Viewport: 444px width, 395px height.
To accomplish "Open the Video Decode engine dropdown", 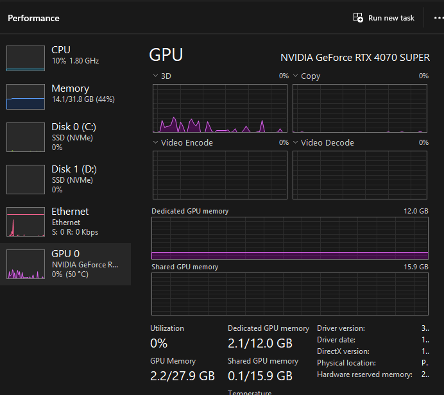I will pos(295,142).
